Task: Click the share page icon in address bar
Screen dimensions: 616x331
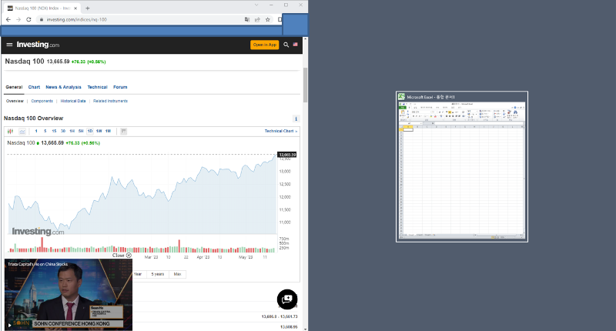Action: [257, 19]
